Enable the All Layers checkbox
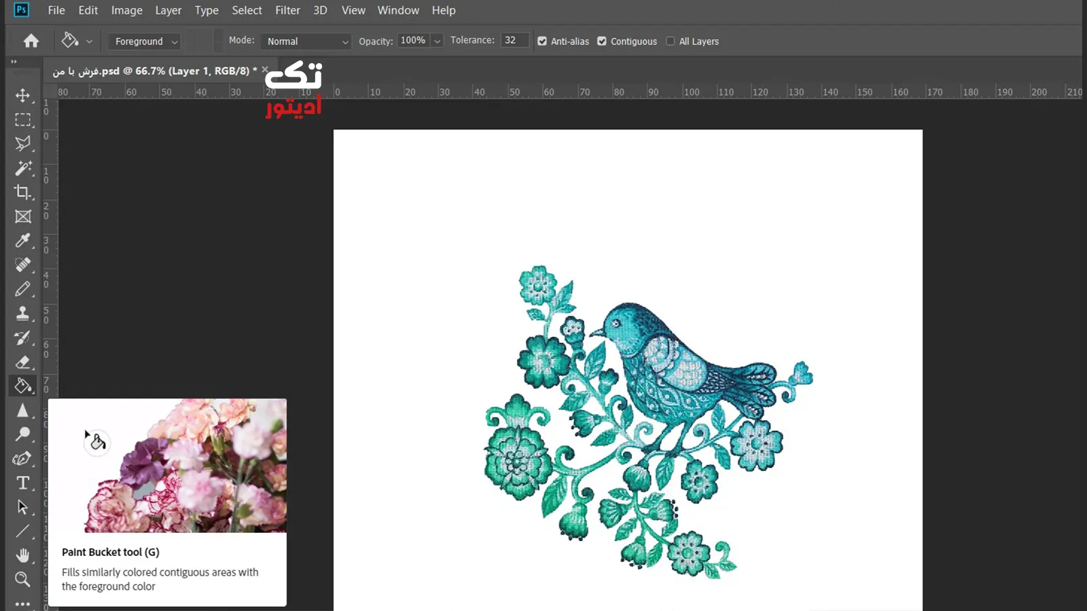This screenshot has width=1087, height=611. (671, 41)
